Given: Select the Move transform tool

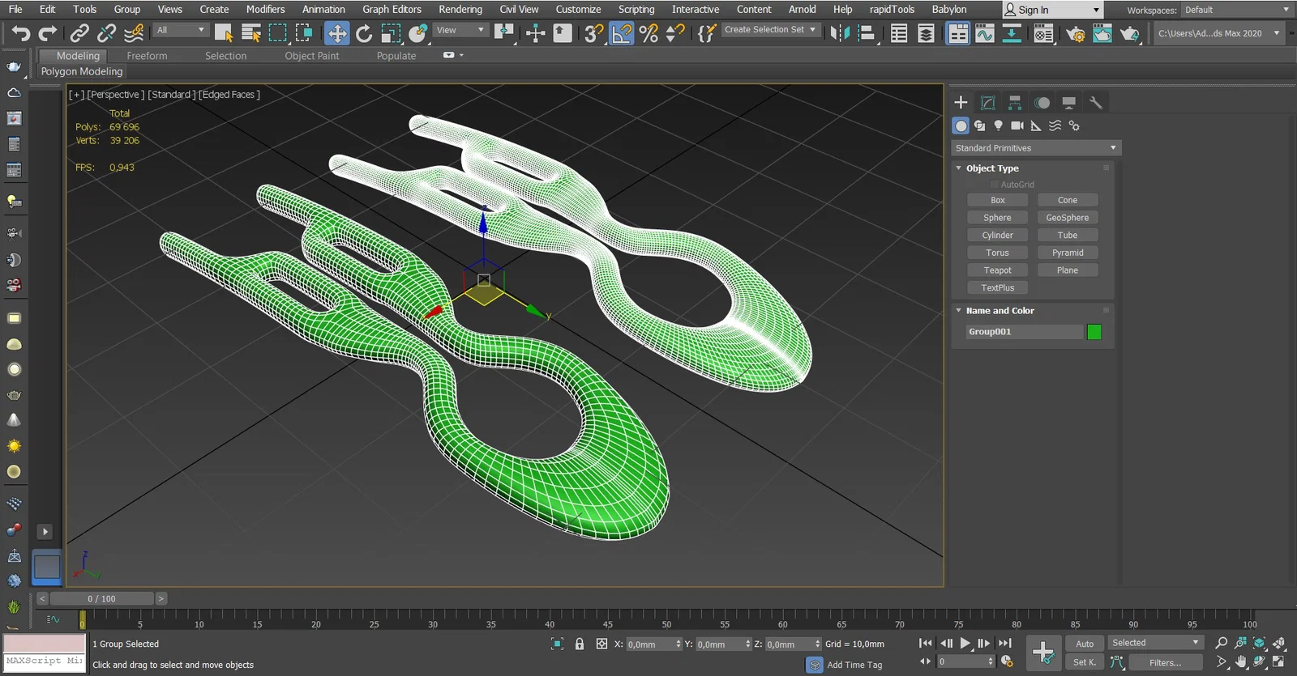Looking at the screenshot, I should 336,33.
